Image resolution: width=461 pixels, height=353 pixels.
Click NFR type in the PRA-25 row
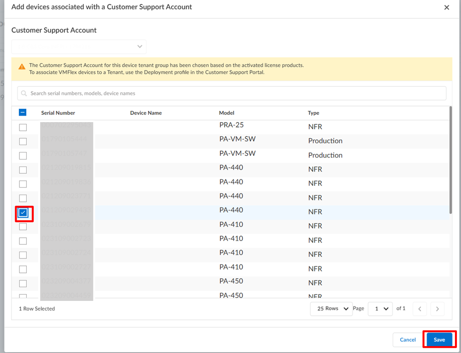click(315, 127)
